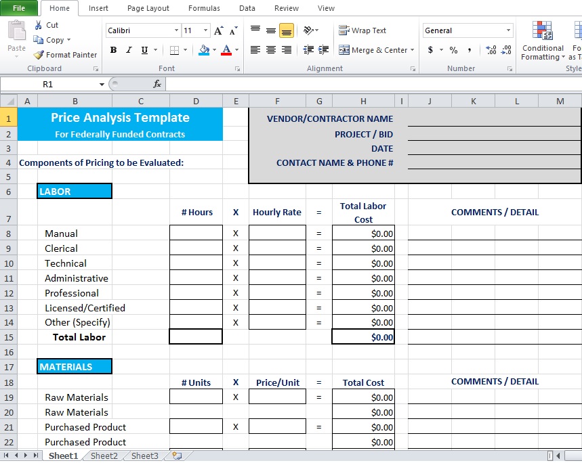Insert a new worksheet tab icon
Screen dimensions: 582x463
(x=177, y=456)
